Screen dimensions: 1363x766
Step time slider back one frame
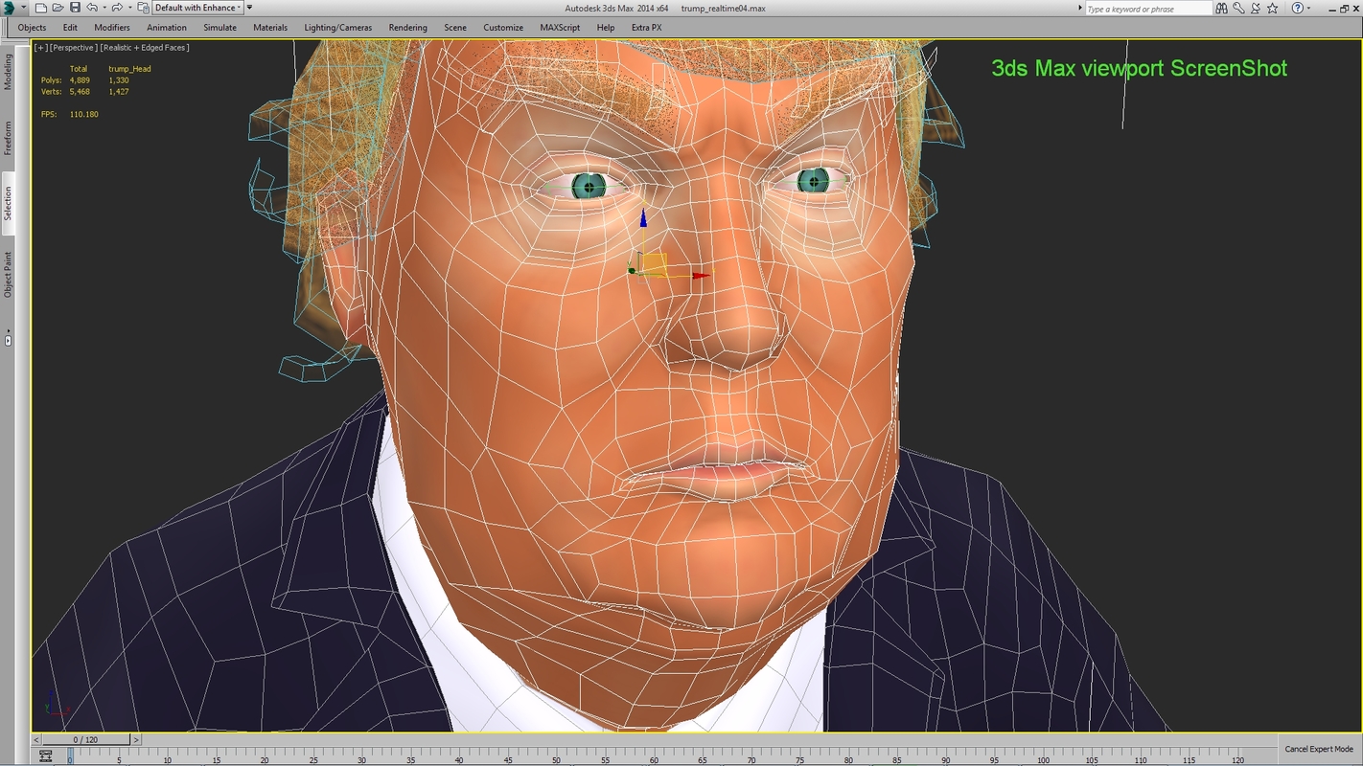[37, 740]
